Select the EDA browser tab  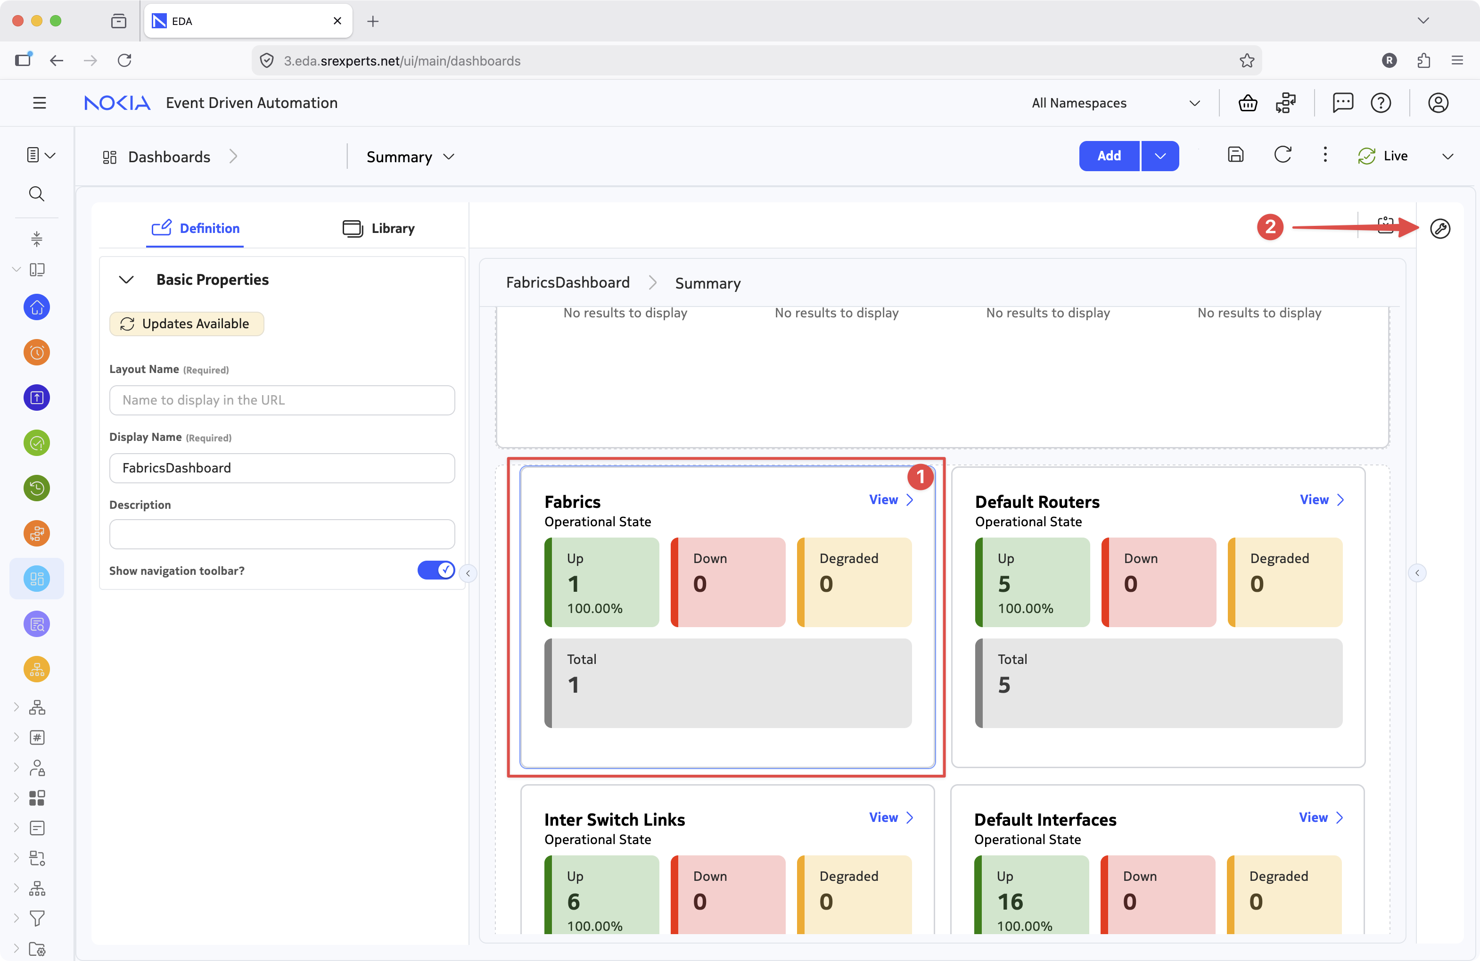pos(247,21)
